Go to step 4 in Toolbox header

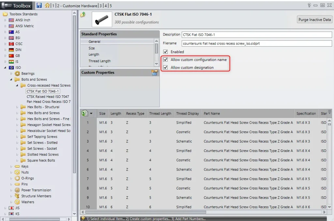(106, 6)
